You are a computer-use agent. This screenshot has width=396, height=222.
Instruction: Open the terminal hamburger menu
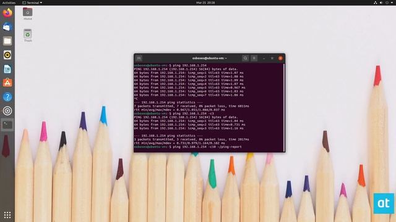[x=254, y=58]
